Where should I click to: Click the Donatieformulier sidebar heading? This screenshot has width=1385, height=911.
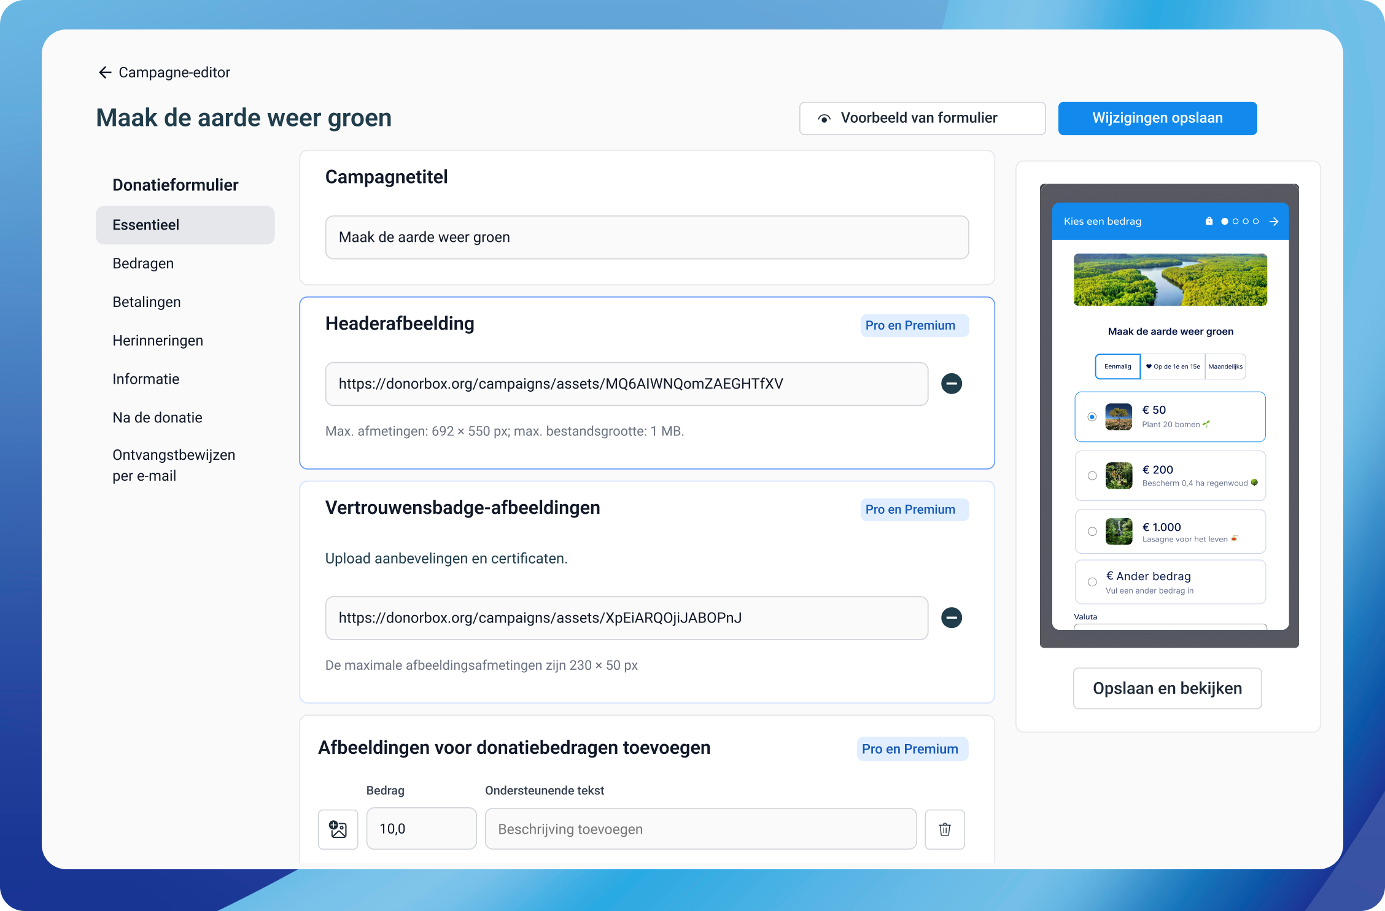(175, 185)
